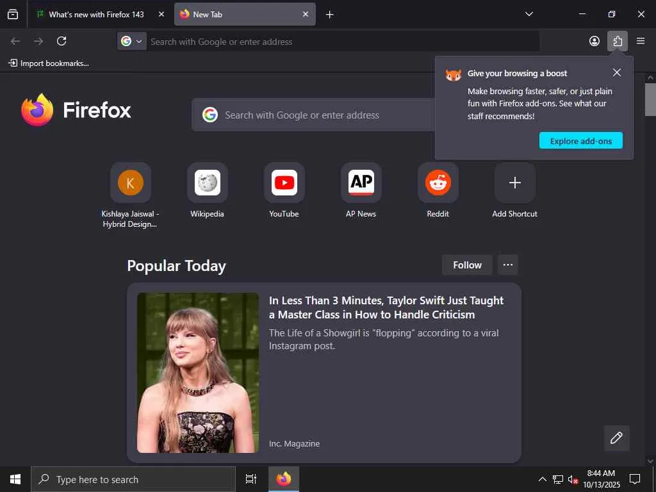Focus the toolbar address bar field
This screenshot has height=492, width=656.
(x=343, y=42)
